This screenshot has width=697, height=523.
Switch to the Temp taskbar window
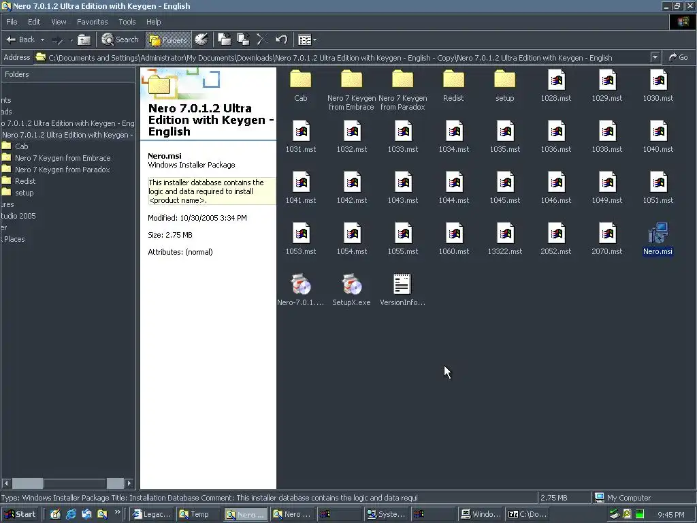(x=199, y=514)
